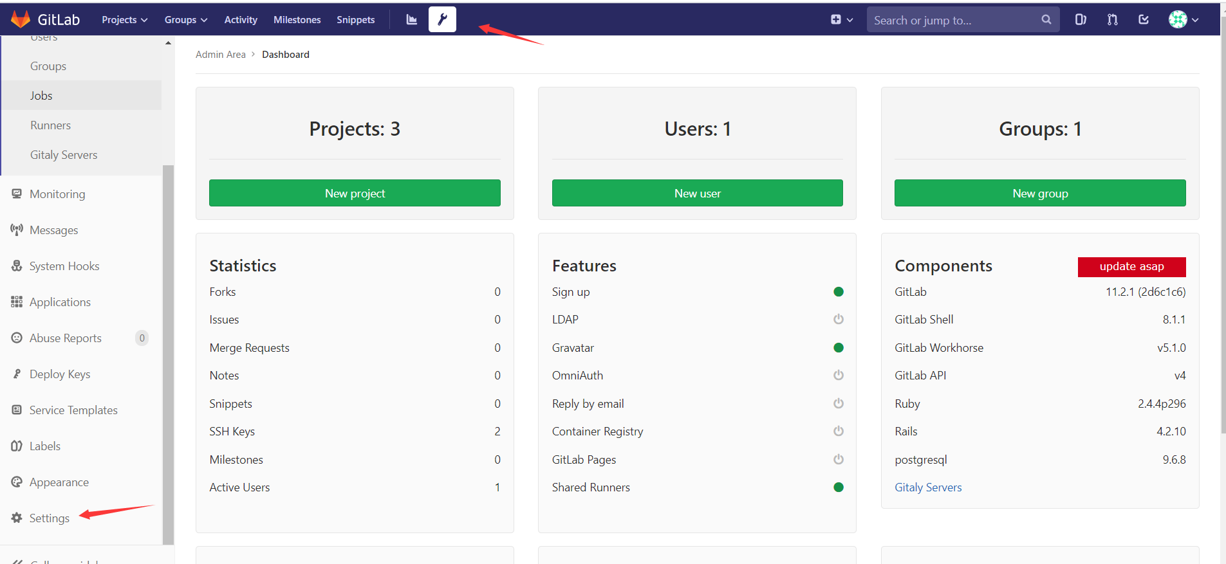
Task: Click the Abuse Reports face icon
Action: coord(17,338)
